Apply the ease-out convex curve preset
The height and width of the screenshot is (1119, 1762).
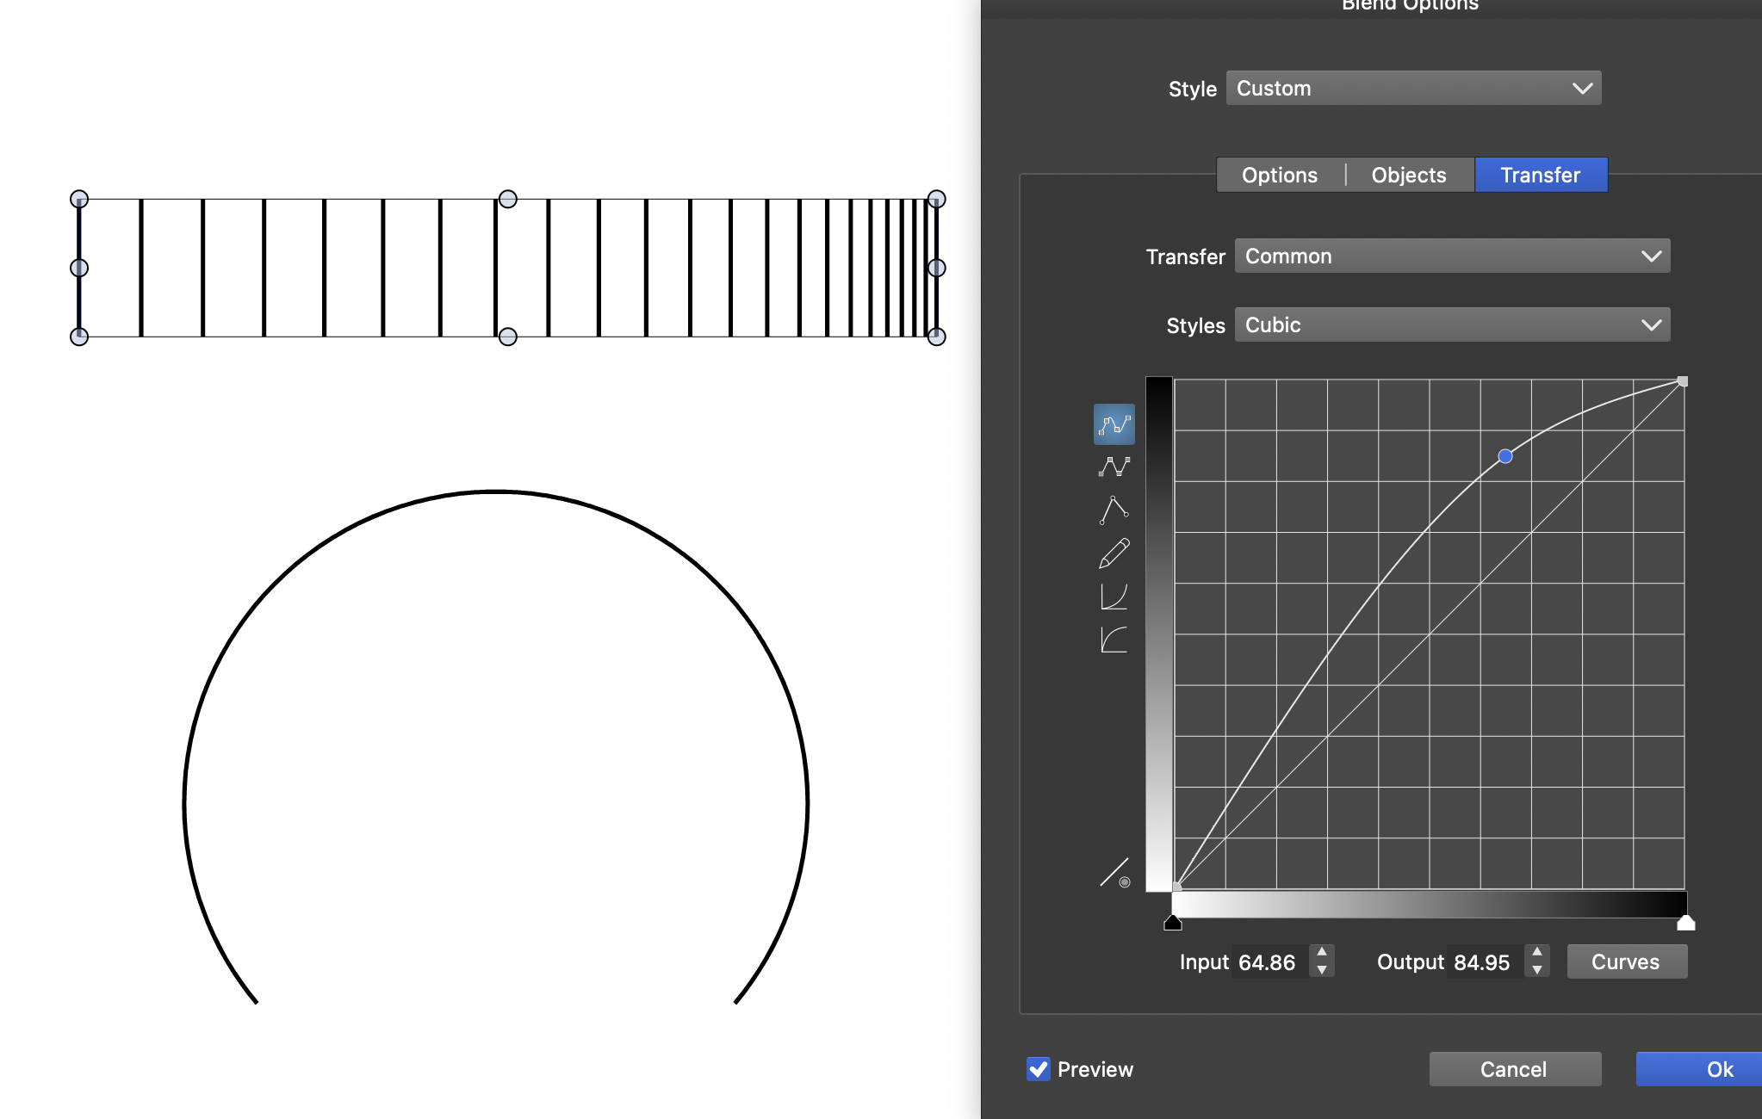pyautogui.click(x=1114, y=640)
